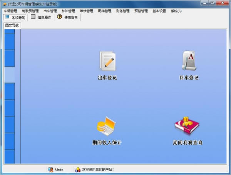Click the 信息操作 toolbar label

pos(45,17)
